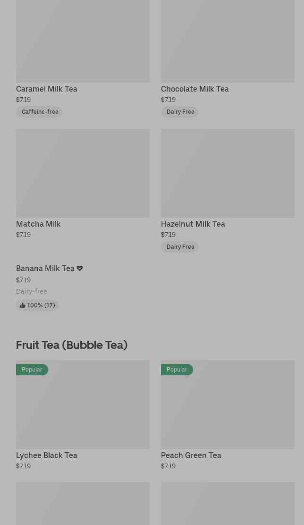Open Hazelnut Milk Tea item photo

coord(228,173)
